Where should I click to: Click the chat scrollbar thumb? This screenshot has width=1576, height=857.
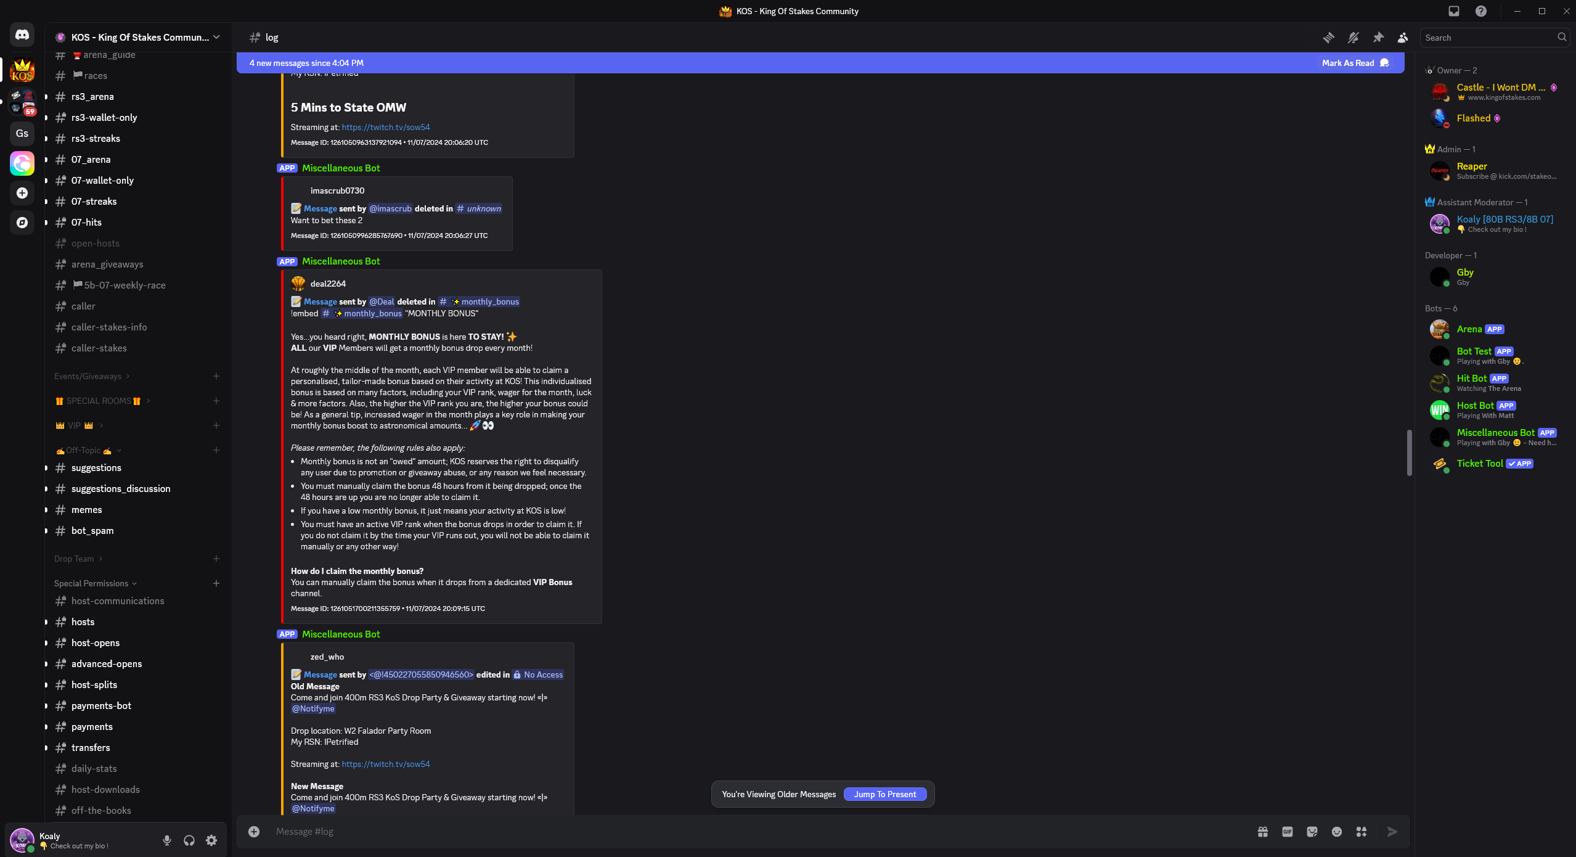[1409, 453]
